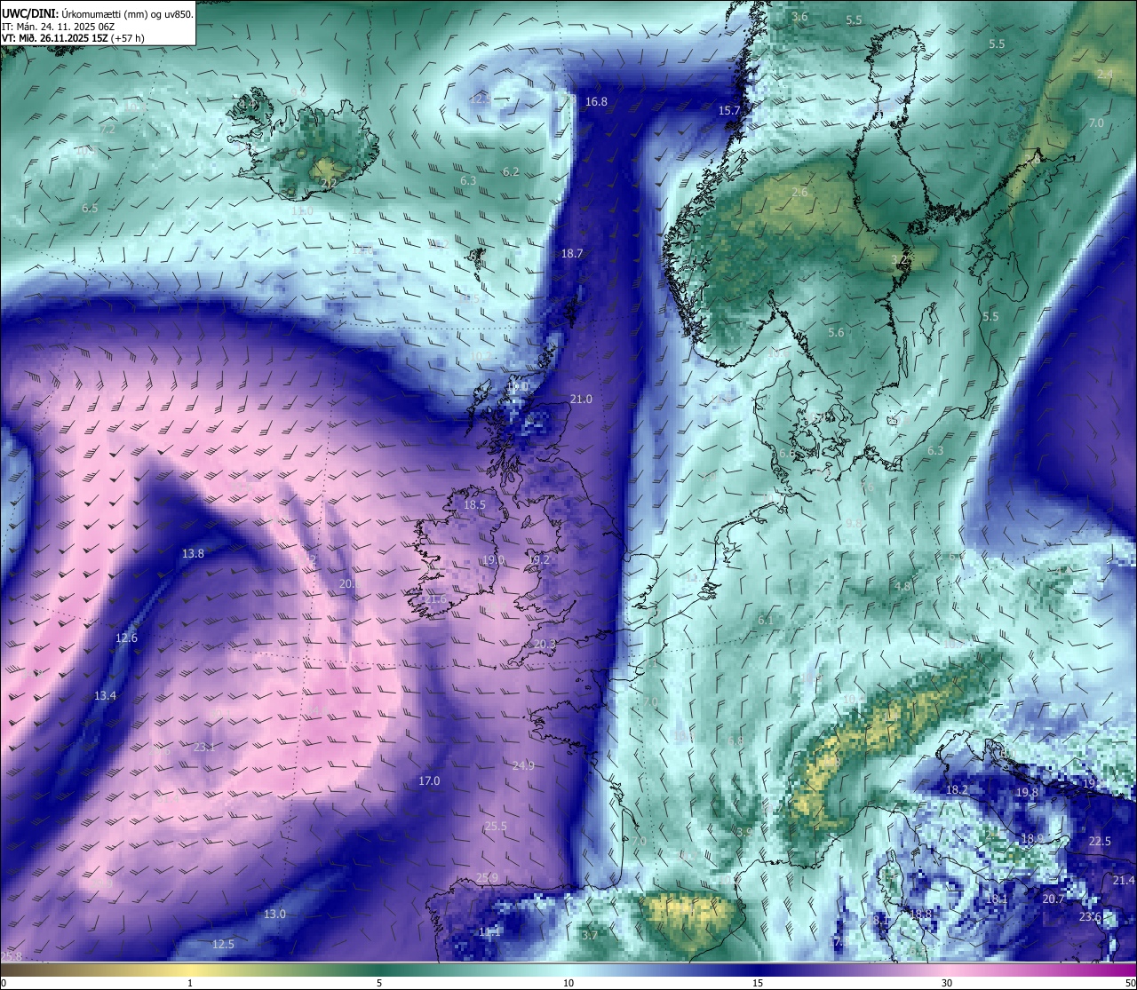The width and height of the screenshot is (1137, 990).
Task: Click the 1 tick label on the color scale
Action: (190, 983)
